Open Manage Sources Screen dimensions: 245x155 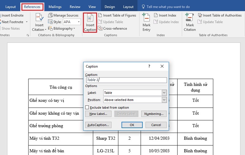[63, 15]
